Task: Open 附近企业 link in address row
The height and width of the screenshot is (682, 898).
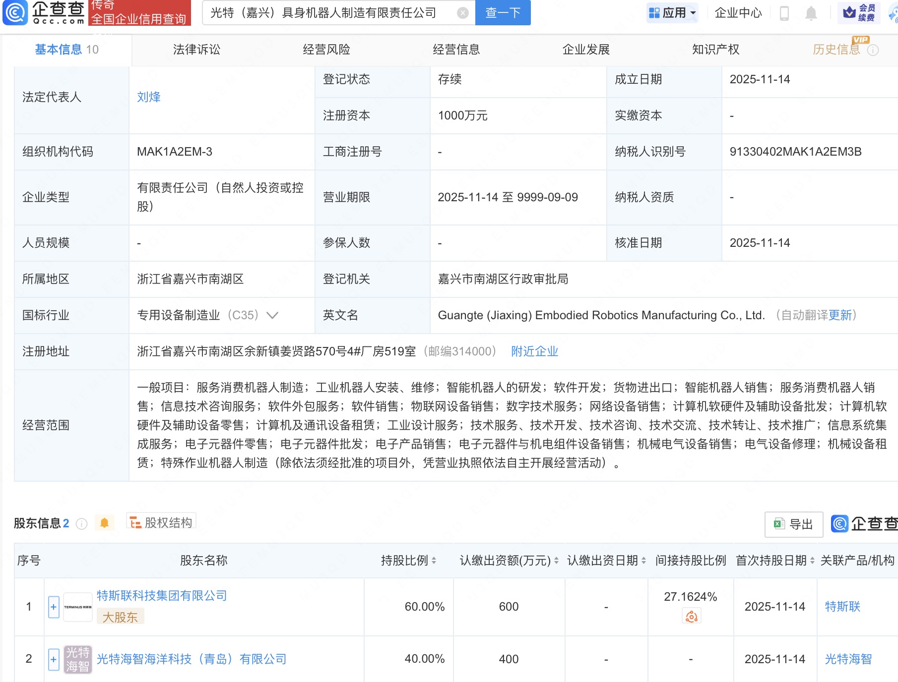Action: [x=534, y=351]
